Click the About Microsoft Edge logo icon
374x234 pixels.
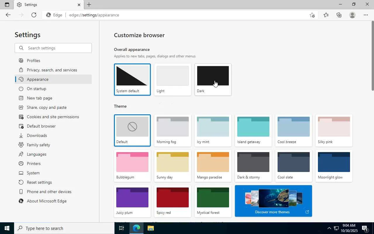point(21,201)
